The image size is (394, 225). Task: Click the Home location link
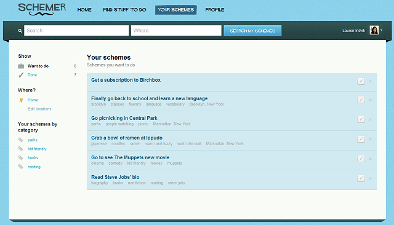pyautogui.click(x=33, y=100)
